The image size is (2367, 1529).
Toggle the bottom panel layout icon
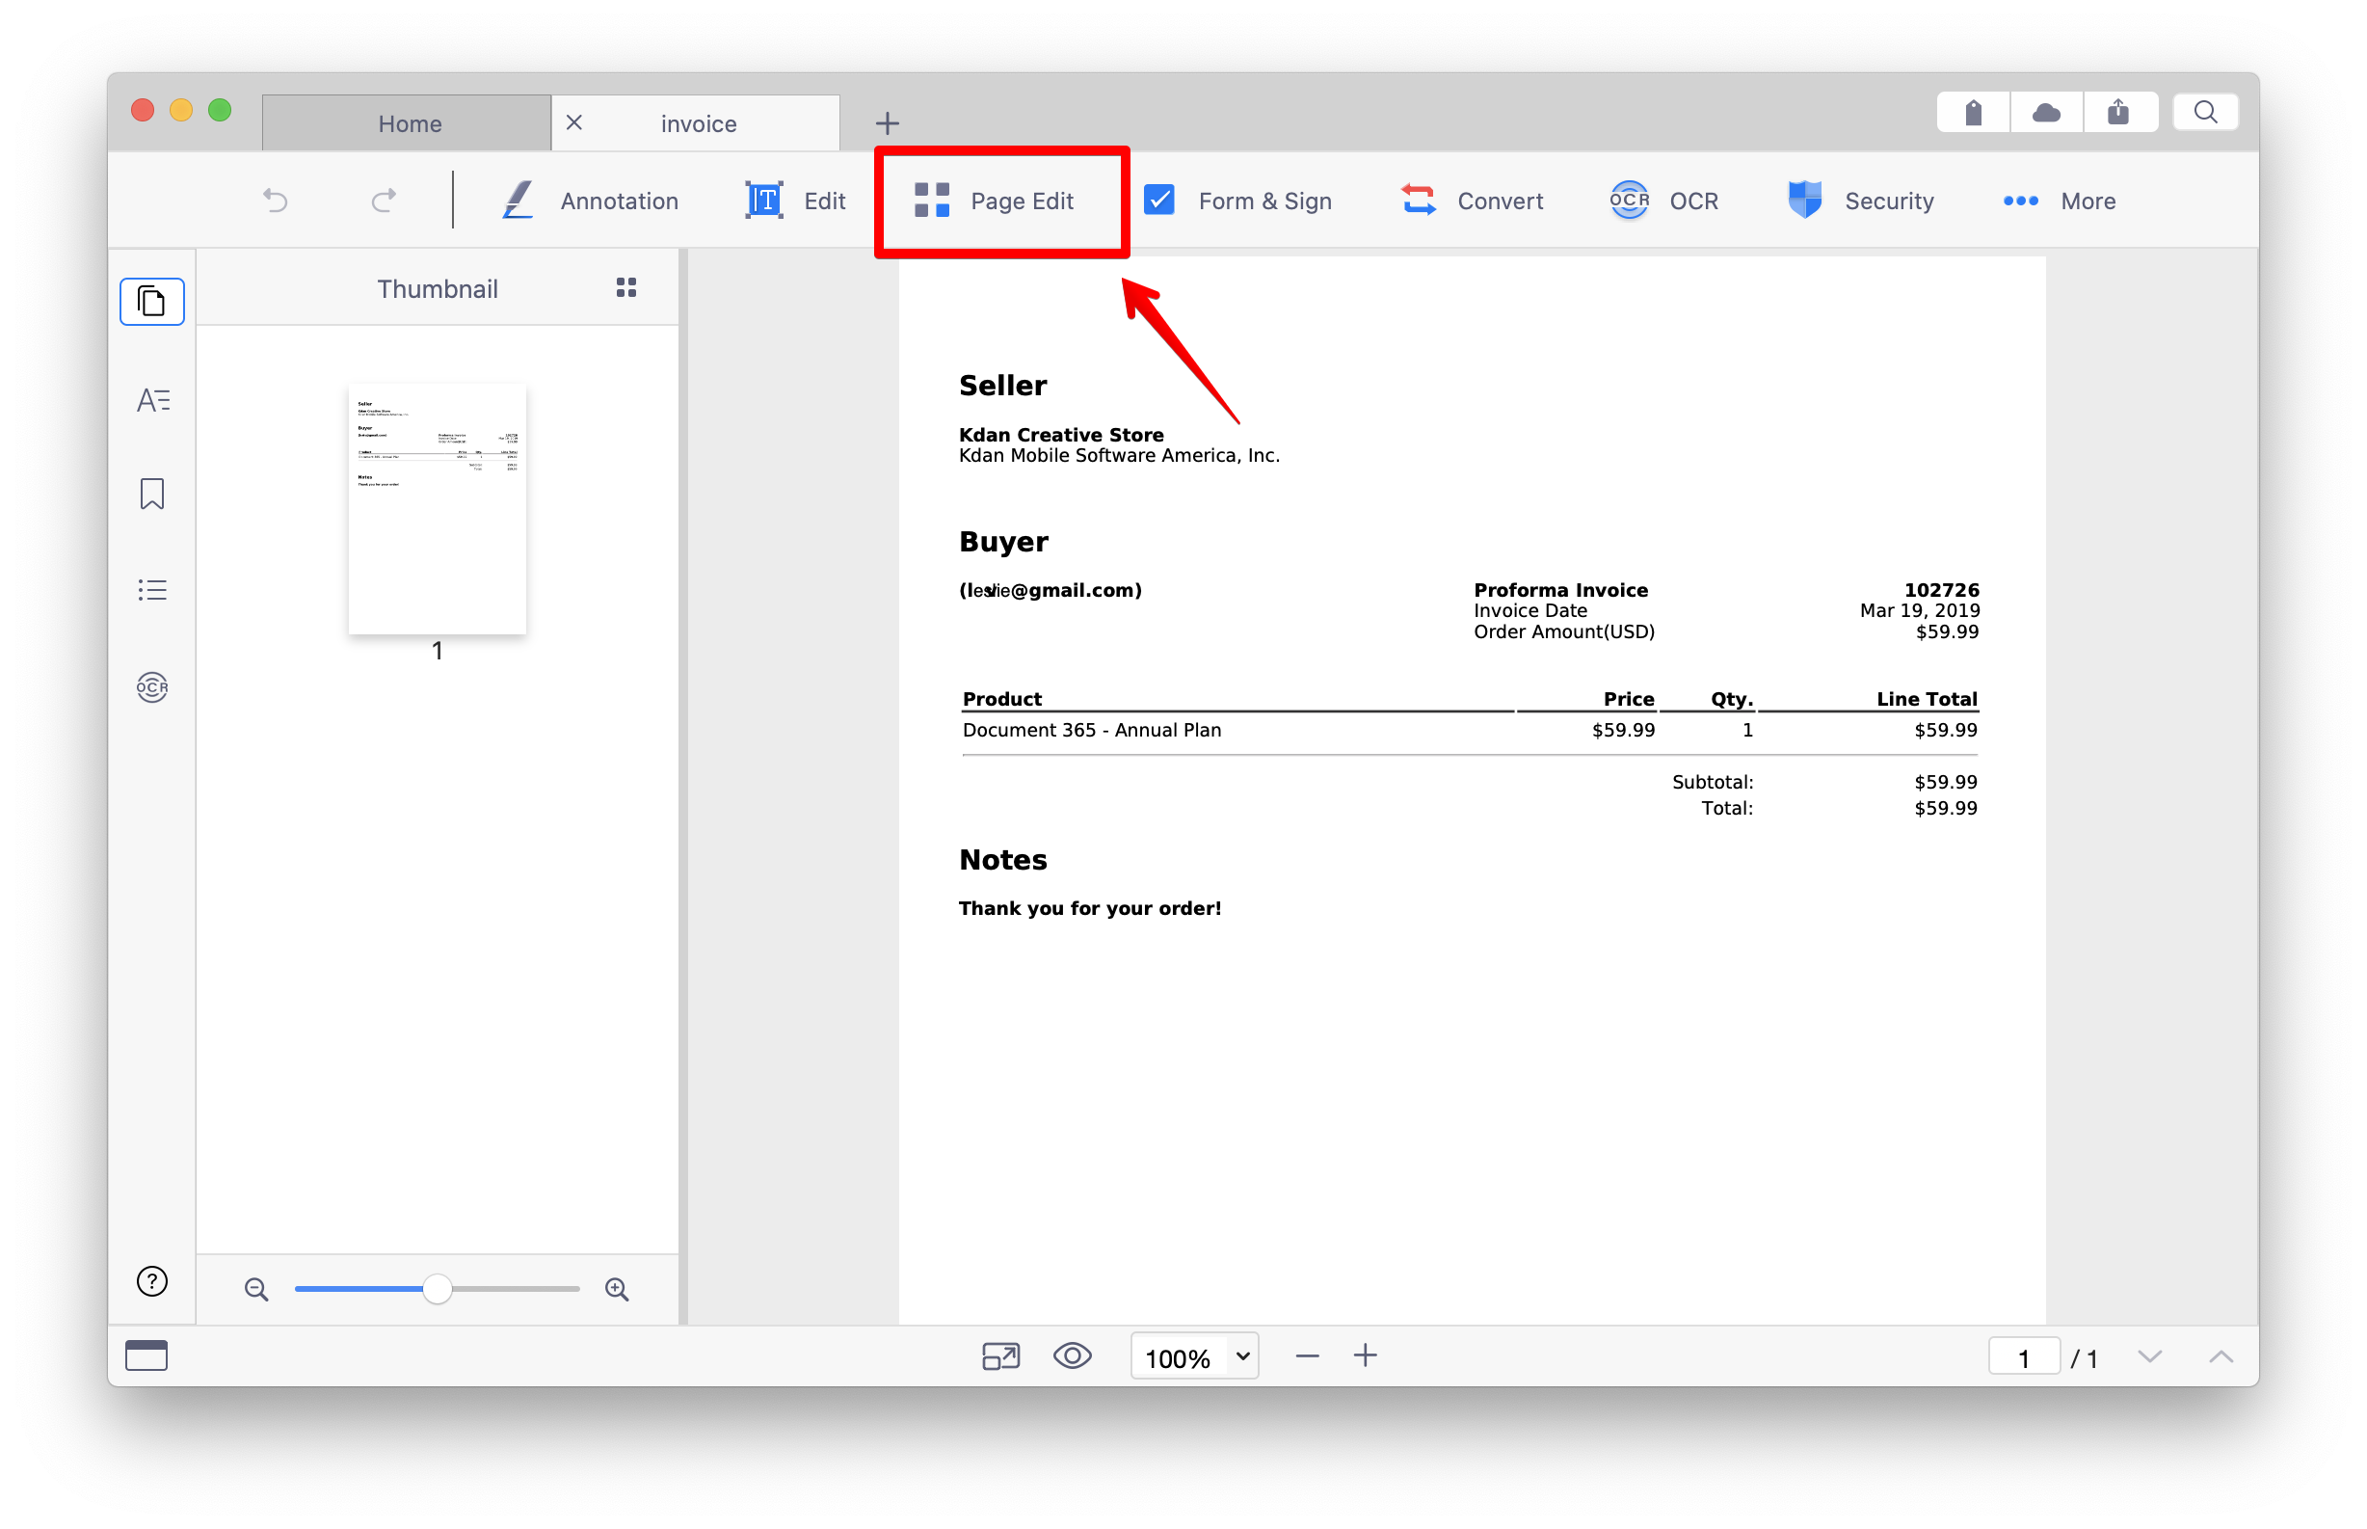146,1356
